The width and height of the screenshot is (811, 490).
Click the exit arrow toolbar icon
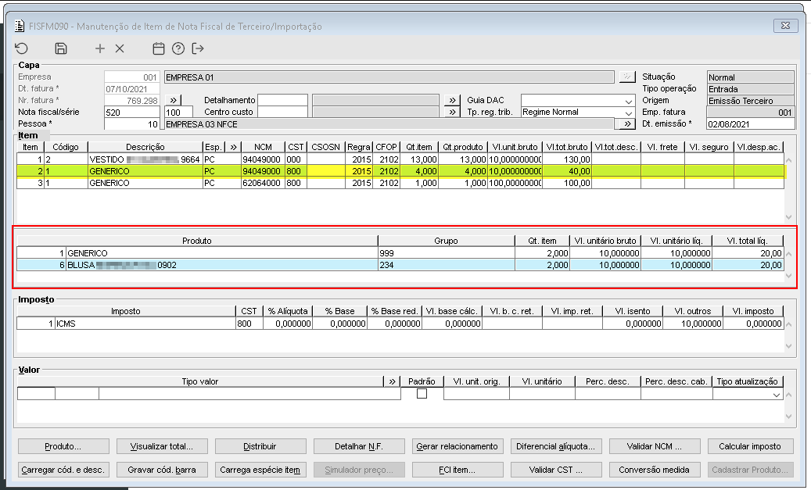click(x=198, y=48)
